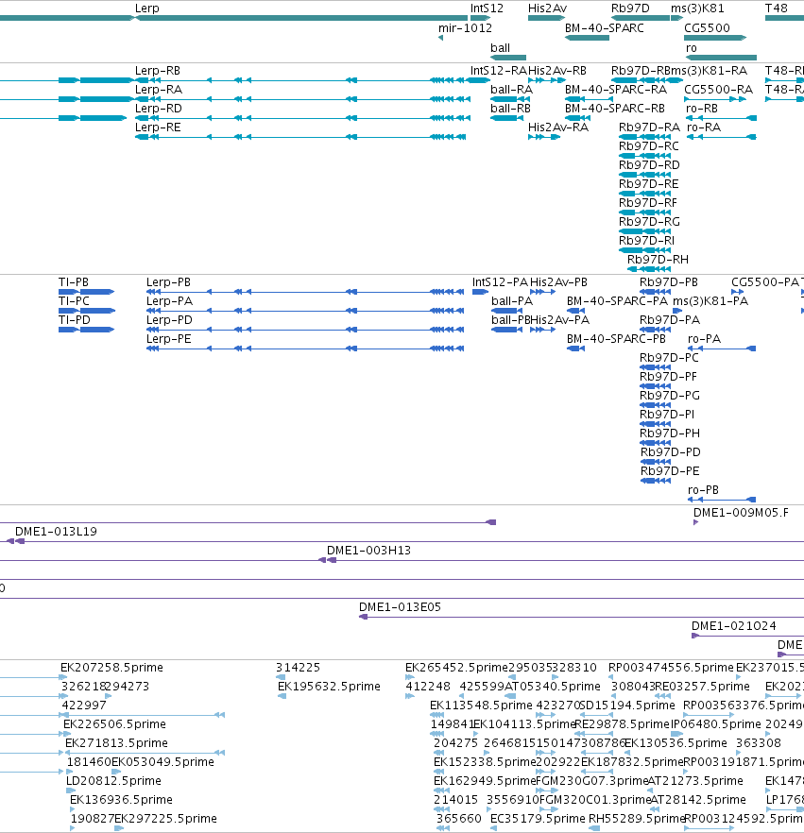Select the mir-1012 feature label
This screenshot has width=804, height=833.
[x=465, y=28]
